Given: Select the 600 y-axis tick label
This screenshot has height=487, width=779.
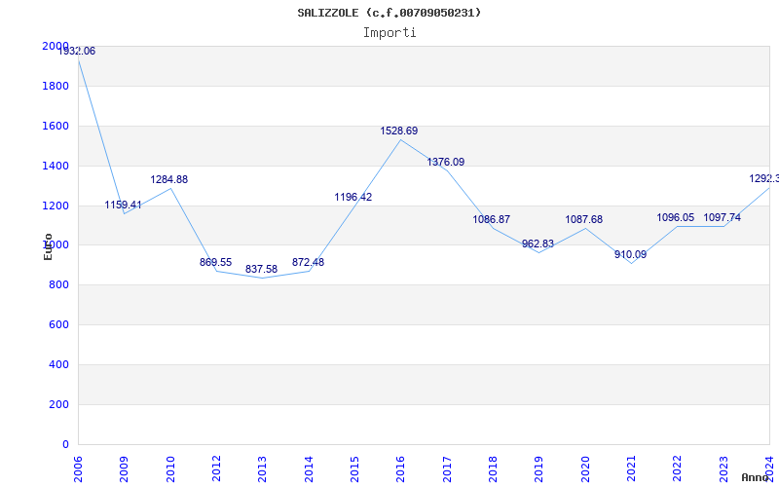Looking at the screenshot, I should point(59,325).
